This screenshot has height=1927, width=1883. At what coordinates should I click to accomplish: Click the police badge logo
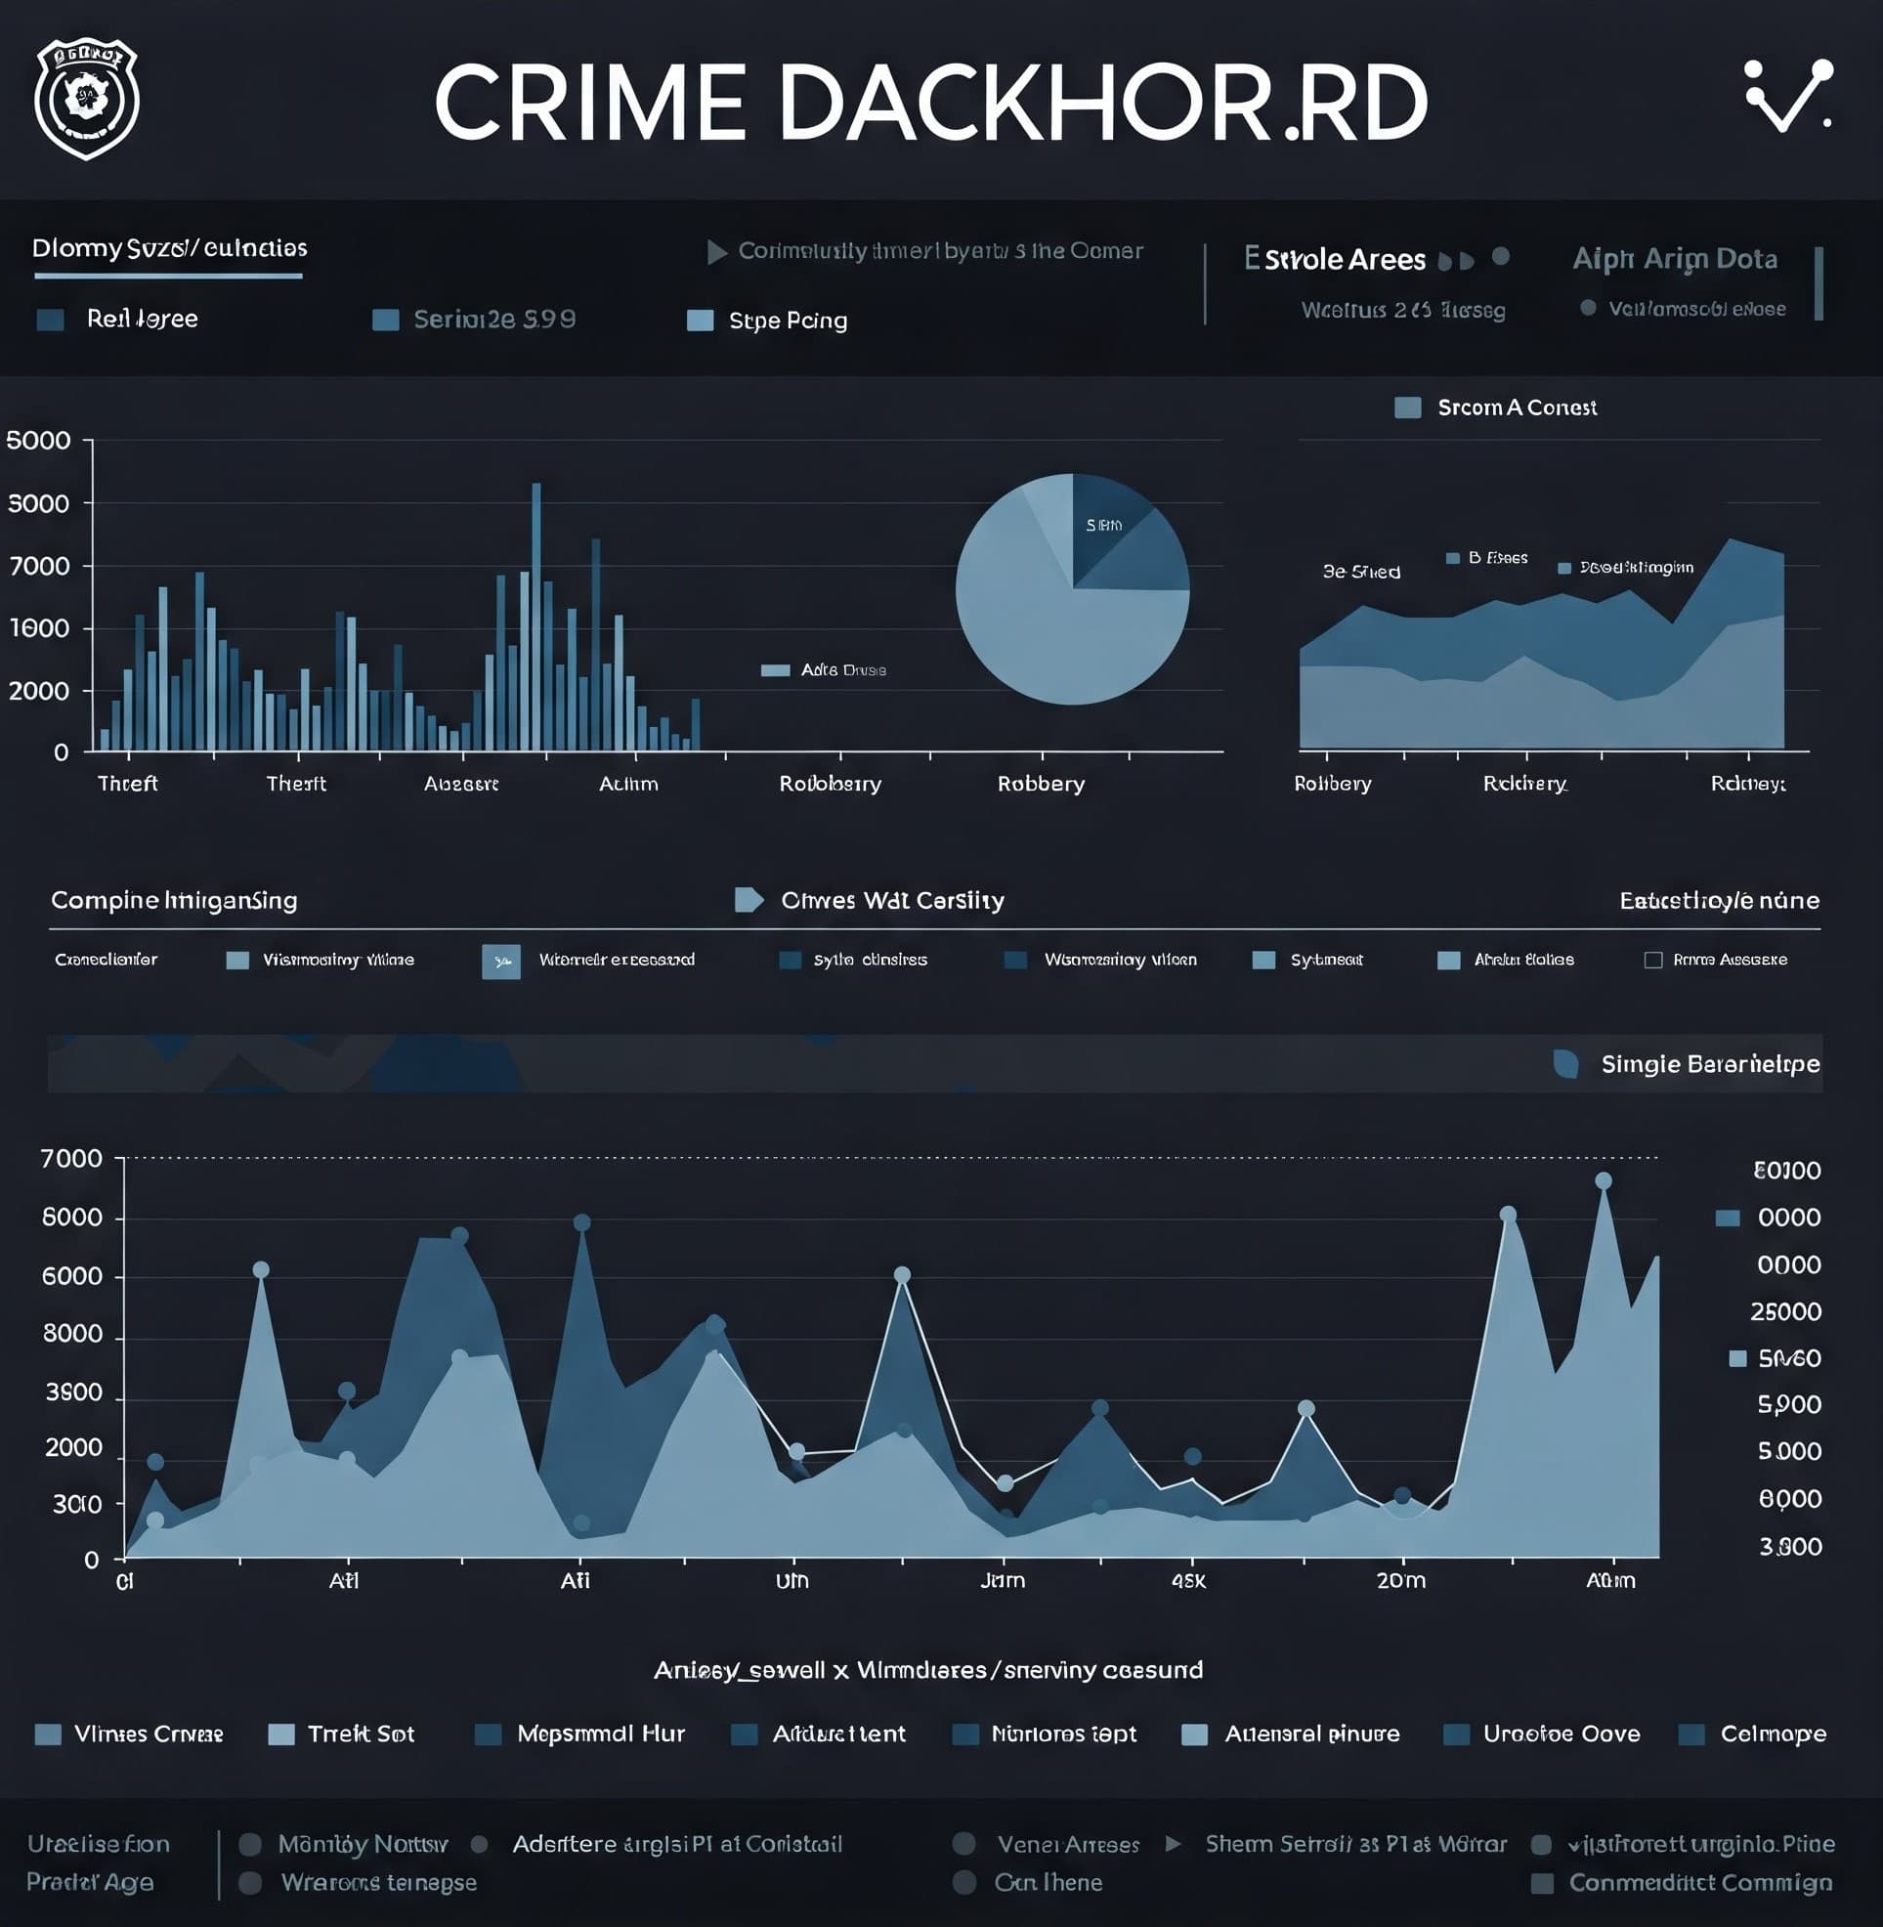87,99
